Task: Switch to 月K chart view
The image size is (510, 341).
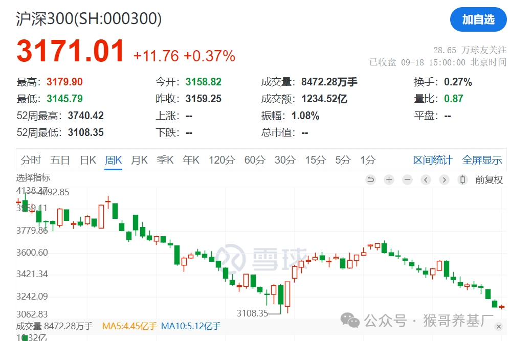Action: click(139, 160)
